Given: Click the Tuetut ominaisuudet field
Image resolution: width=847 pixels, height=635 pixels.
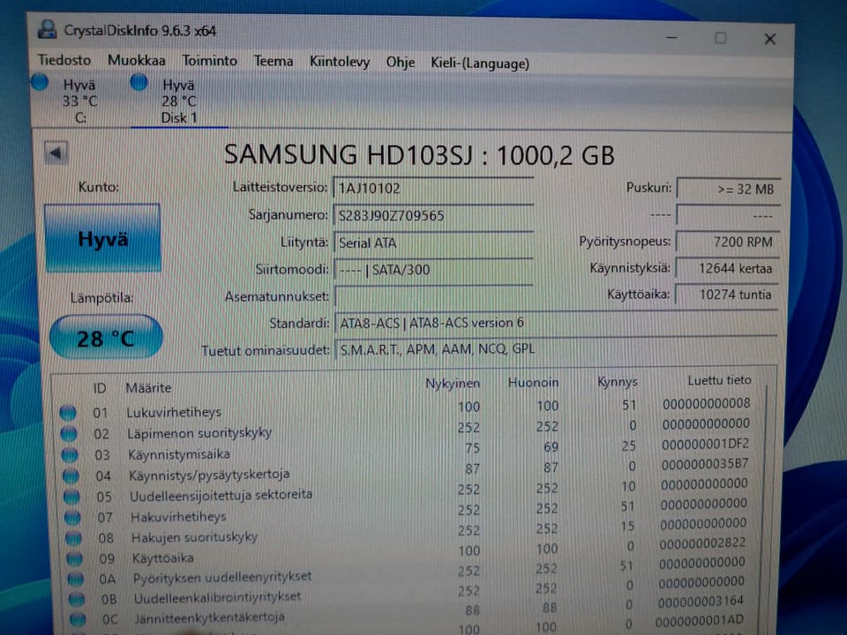Looking at the screenshot, I should click(x=556, y=349).
